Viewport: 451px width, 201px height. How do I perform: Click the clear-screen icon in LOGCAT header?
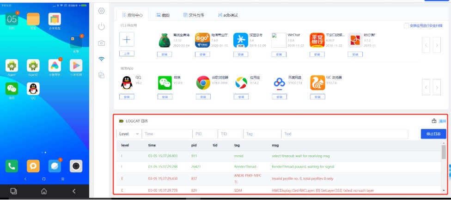point(434,121)
